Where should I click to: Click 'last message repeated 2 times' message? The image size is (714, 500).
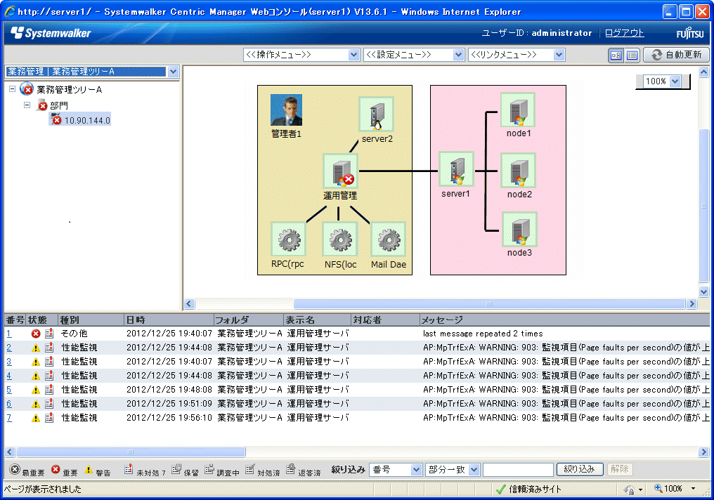tap(483, 334)
